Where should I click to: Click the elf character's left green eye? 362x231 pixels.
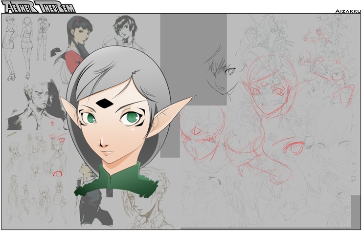click(x=90, y=118)
